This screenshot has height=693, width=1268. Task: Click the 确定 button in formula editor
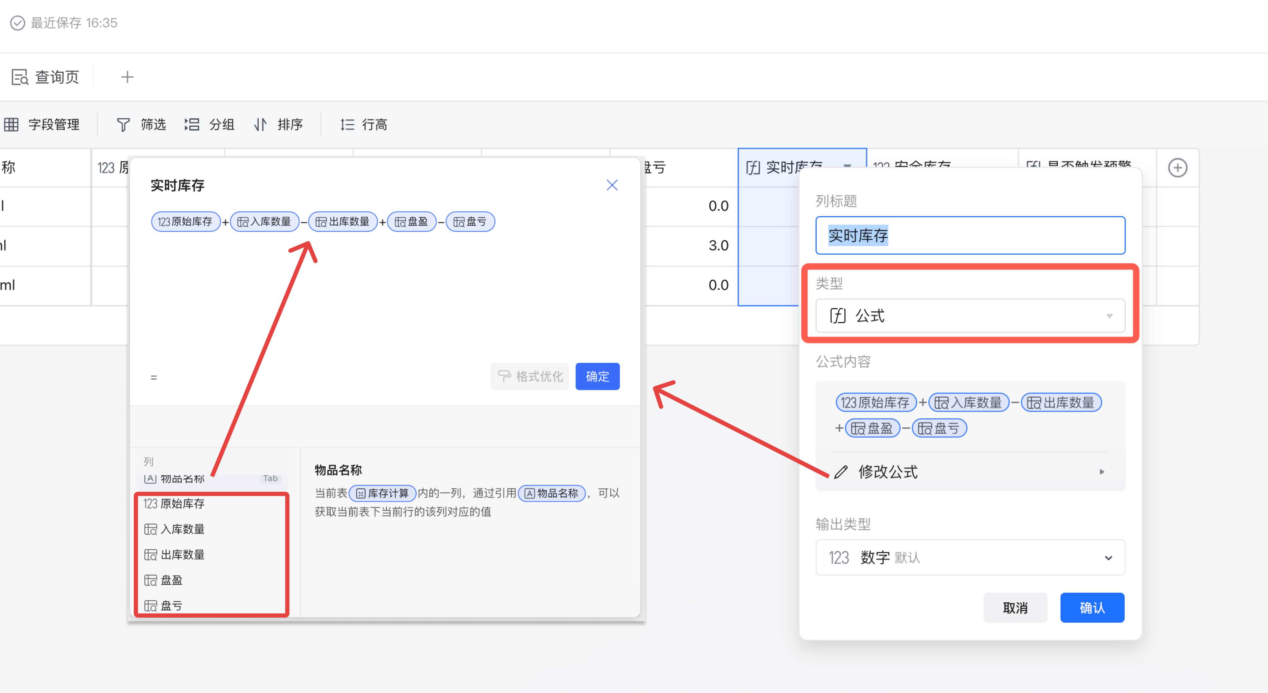(597, 377)
